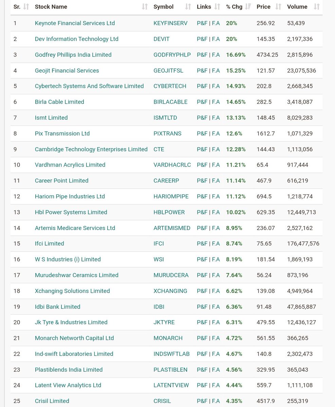Open Hariom Pipe Industries Ltd link
This screenshot has height=407, width=335.
[70, 196]
